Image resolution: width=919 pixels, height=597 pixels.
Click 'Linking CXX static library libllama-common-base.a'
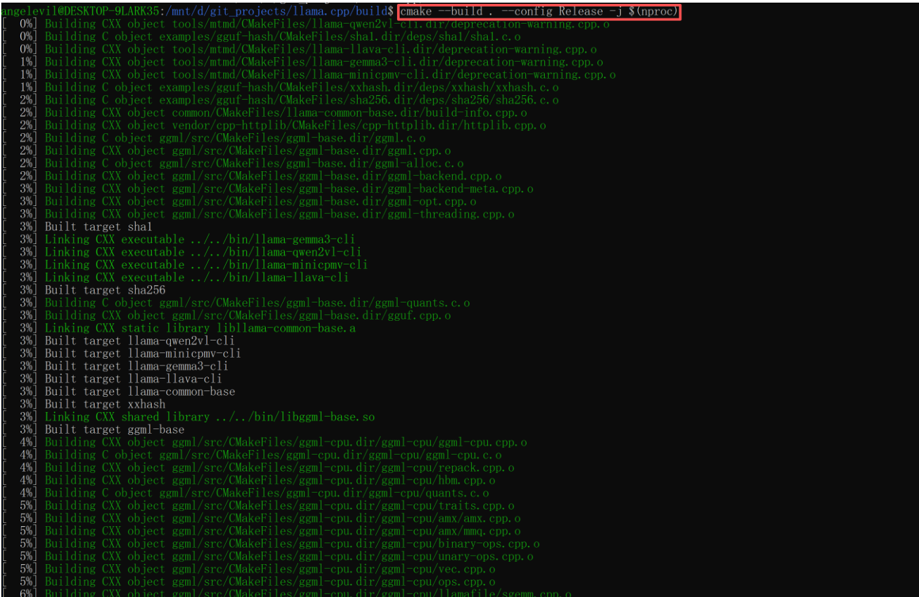click(179, 329)
